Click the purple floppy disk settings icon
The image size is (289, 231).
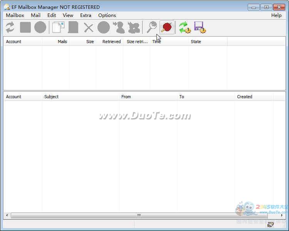pos(200,28)
